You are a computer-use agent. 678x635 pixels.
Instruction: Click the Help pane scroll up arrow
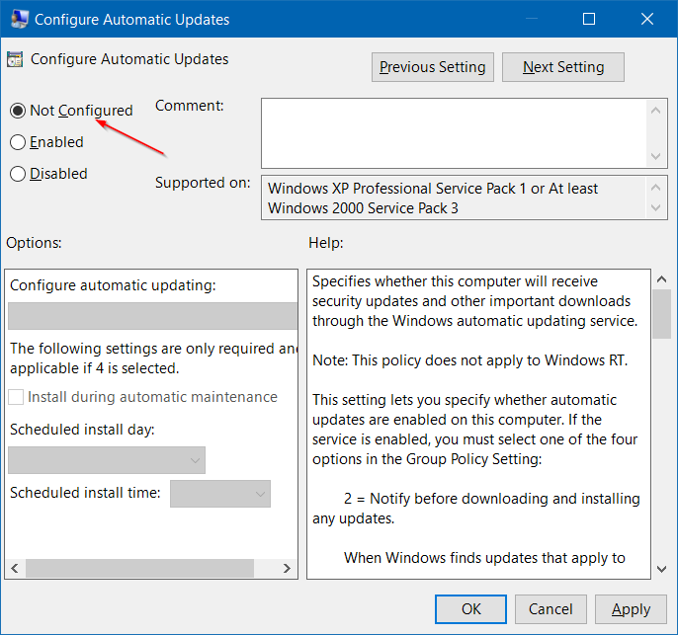coord(661,279)
